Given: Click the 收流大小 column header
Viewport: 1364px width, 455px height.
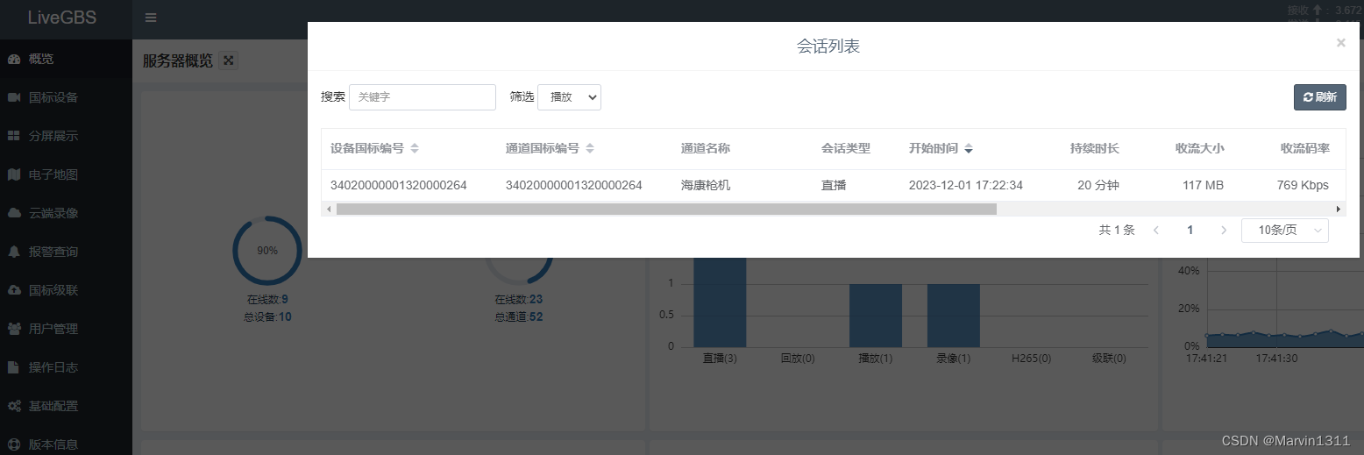Looking at the screenshot, I should tap(1200, 149).
